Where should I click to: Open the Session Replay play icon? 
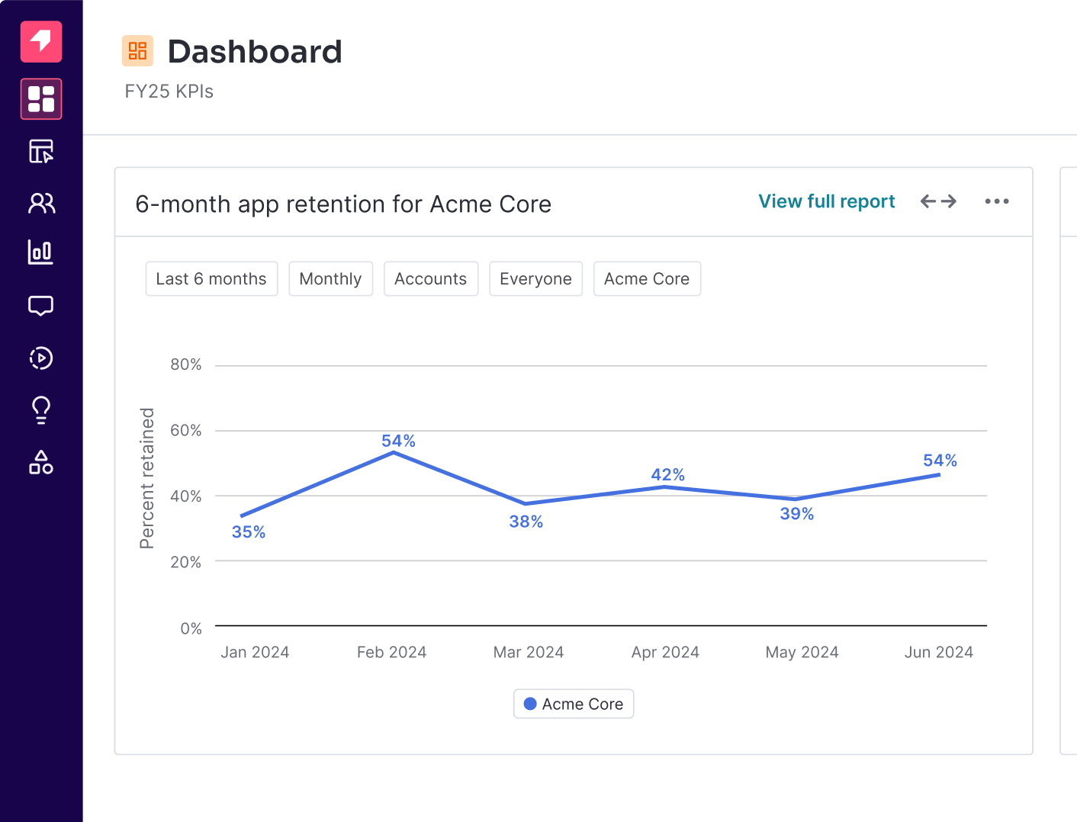coord(41,358)
